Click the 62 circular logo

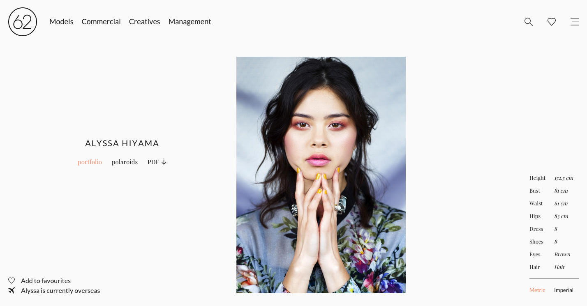point(23,22)
